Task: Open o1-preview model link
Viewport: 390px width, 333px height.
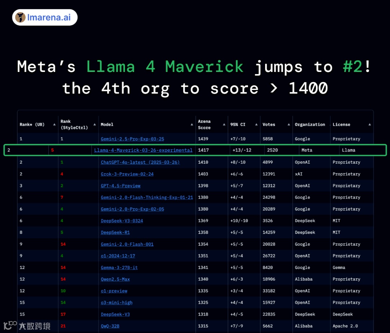Action: pos(114,291)
